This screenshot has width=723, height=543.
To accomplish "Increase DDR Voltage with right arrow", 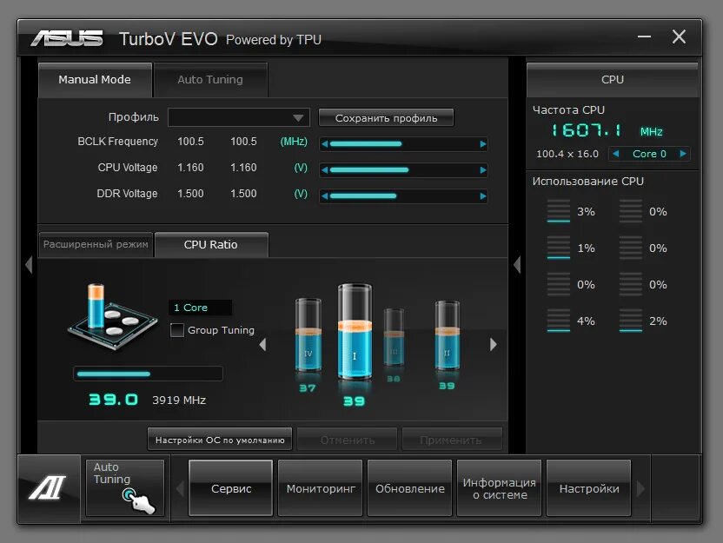I will [483, 195].
